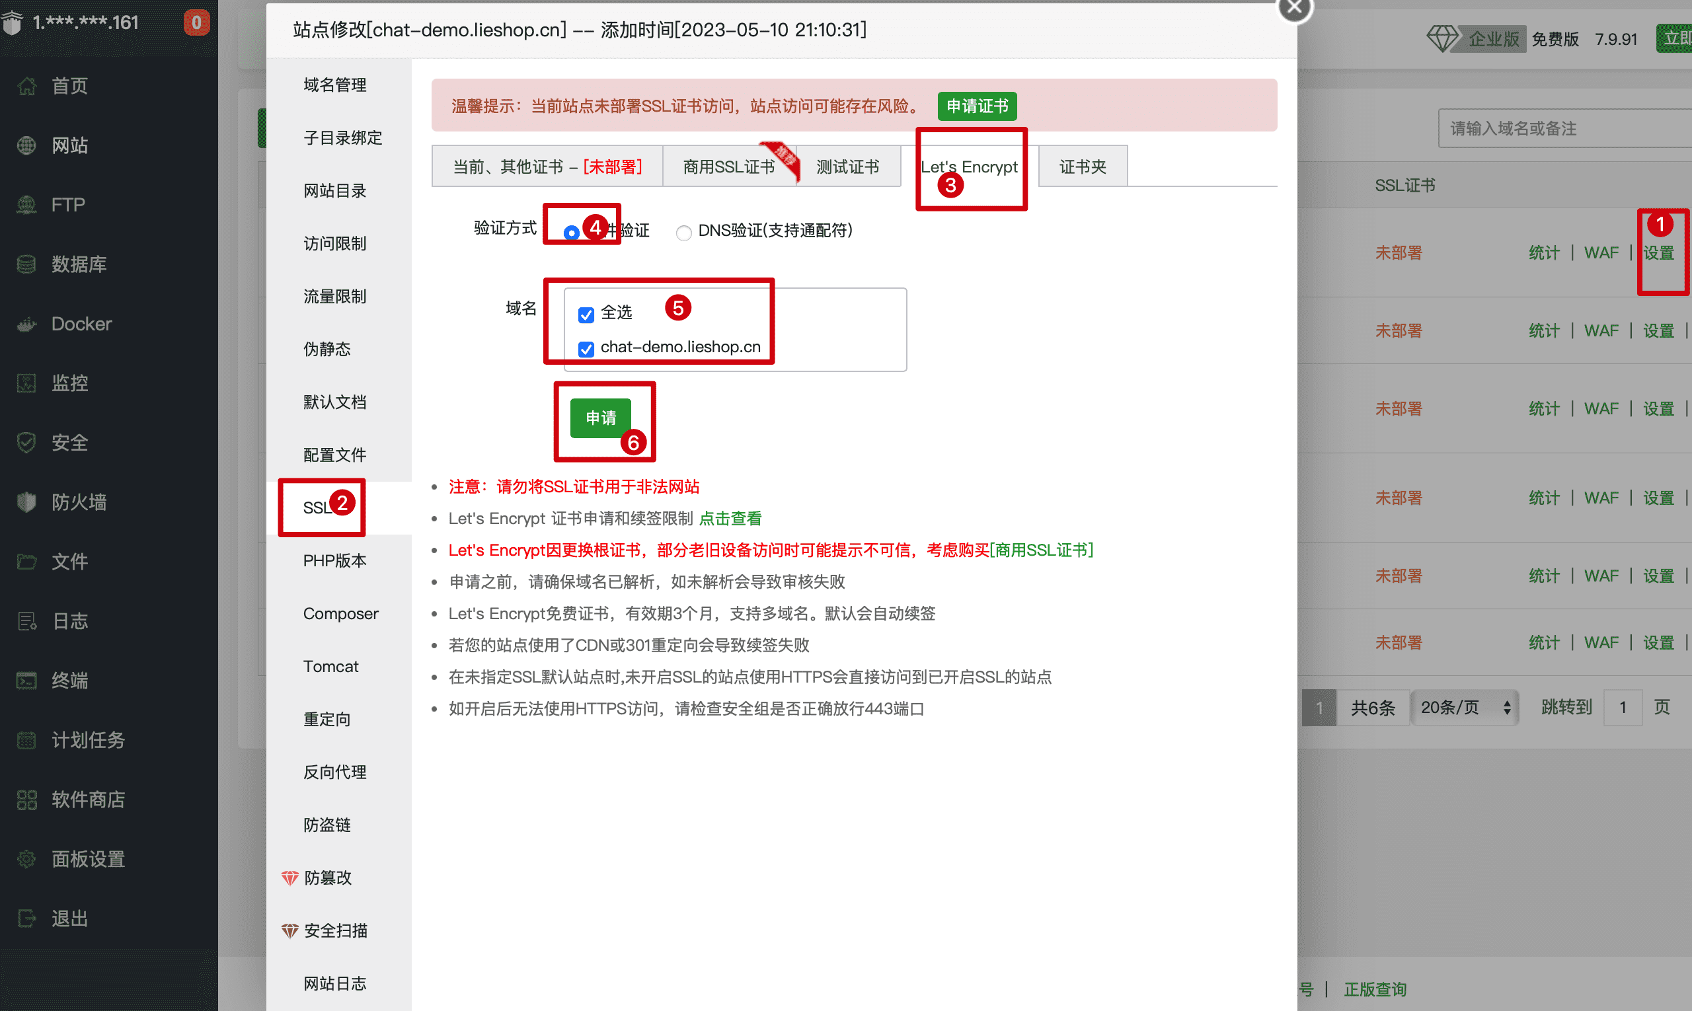Open the 防火墙 firewall icon
The height and width of the screenshot is (1011, 1692).
(26, 502)
